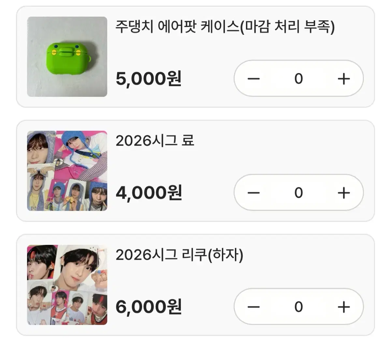
Task: Click the 5,000원 price label
Action: tap(149, 79)
